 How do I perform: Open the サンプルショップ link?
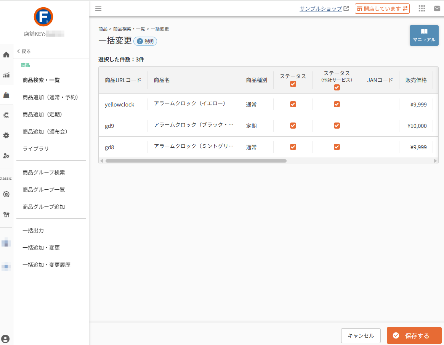(x=321, y=8)
